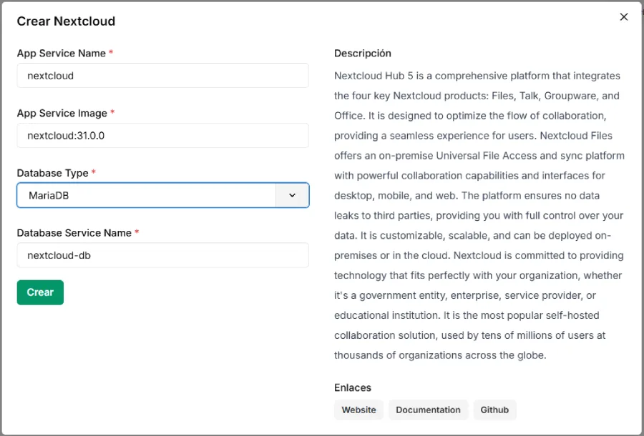Click the red asterisk beside Database Type
Image resolution: width=644 pixels, height=436 pixels.
click(x=94, y=173)
